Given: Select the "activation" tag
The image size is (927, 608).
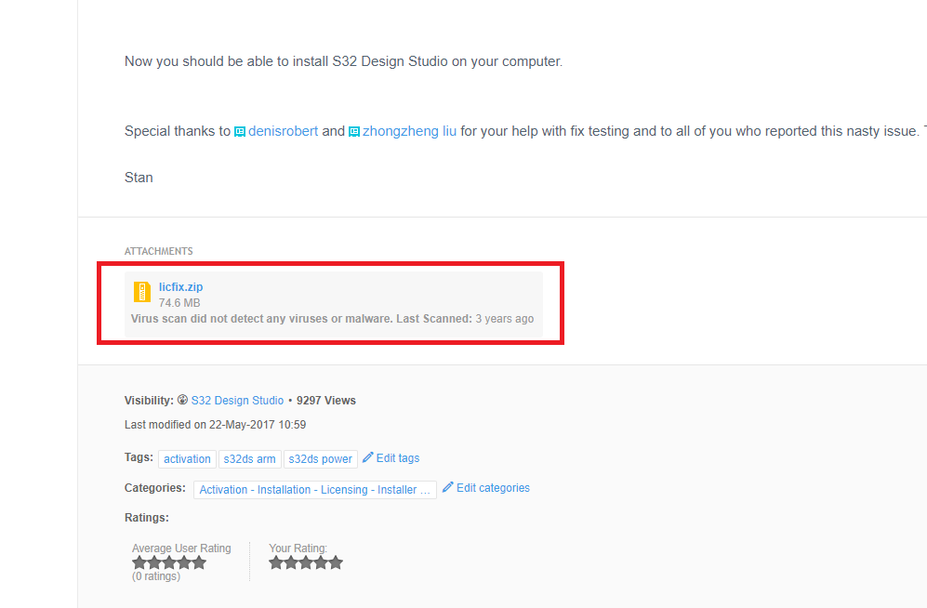Looking at the screenshot, I should tap(187, 459).
